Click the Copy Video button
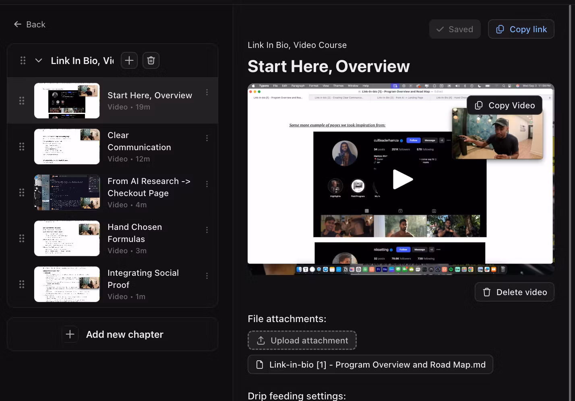 (x=504, y=105)
